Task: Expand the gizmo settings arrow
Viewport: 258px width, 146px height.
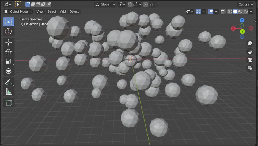Action: (x=204, y=11)
